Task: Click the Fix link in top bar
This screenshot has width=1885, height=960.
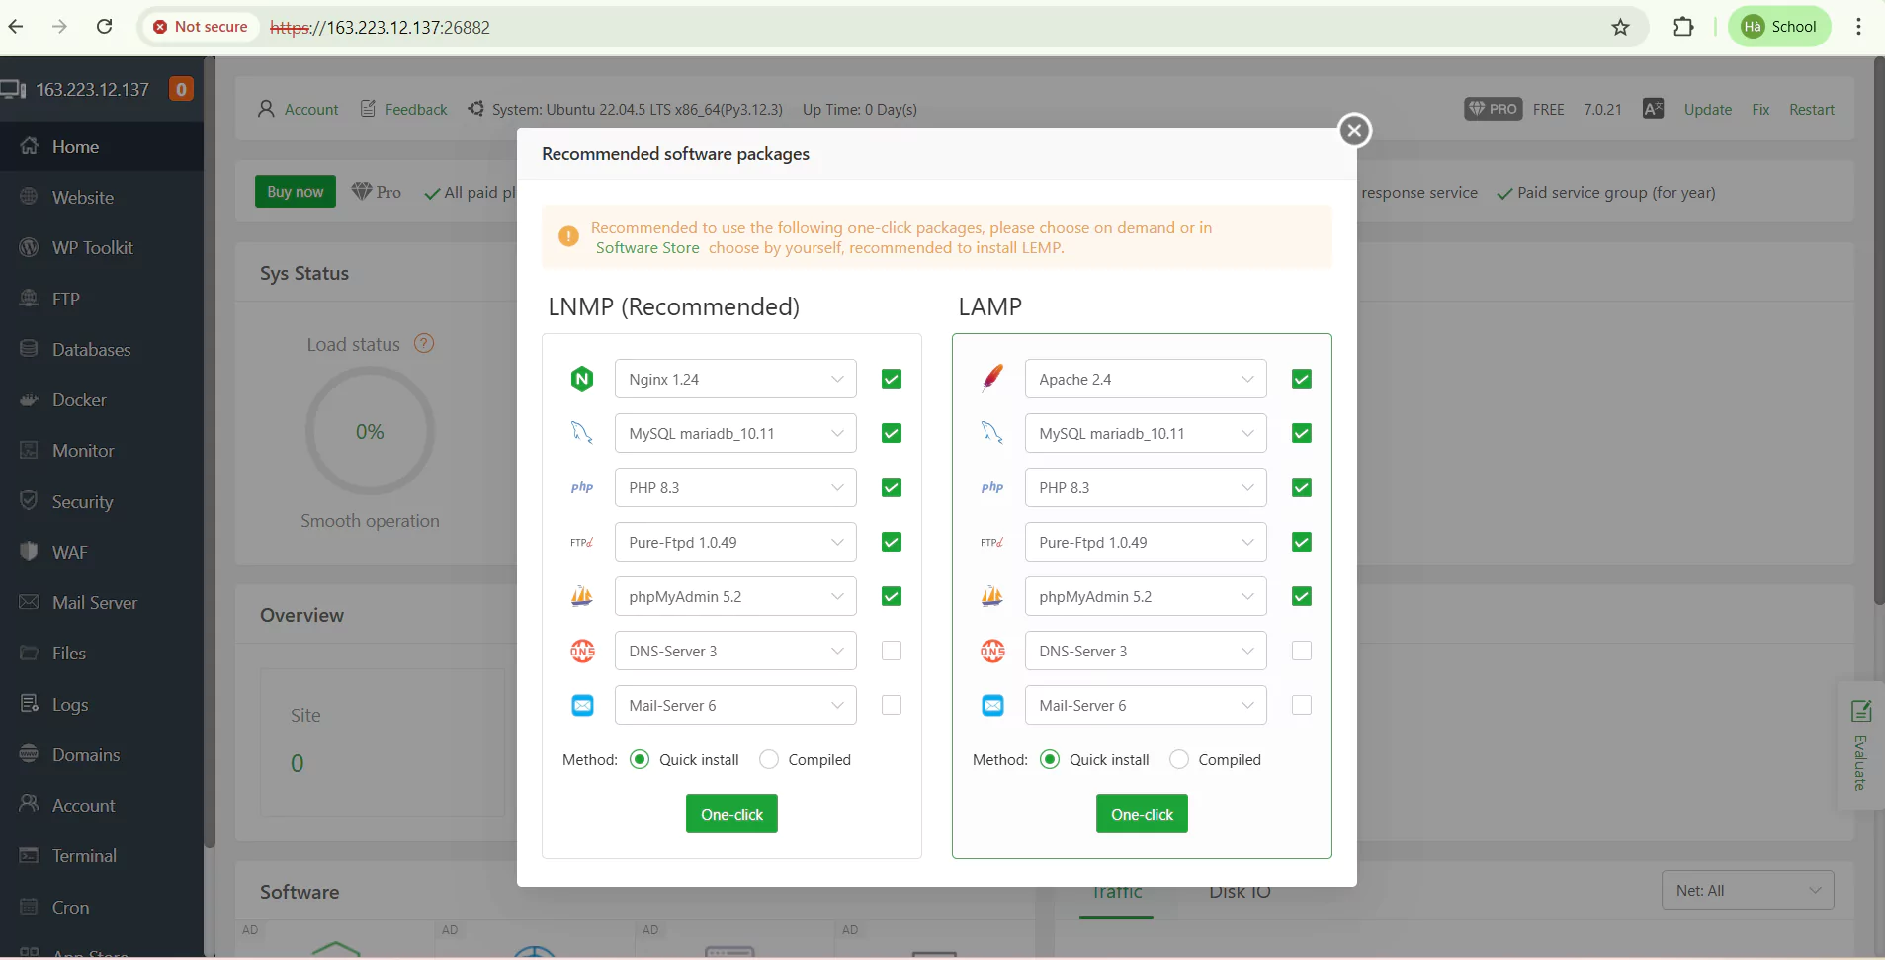Action: pos(1760,109)
